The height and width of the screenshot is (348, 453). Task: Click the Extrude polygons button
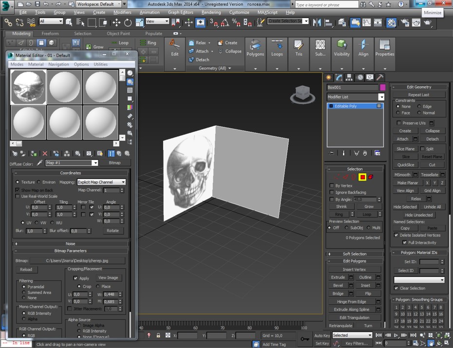coord(338,277)
